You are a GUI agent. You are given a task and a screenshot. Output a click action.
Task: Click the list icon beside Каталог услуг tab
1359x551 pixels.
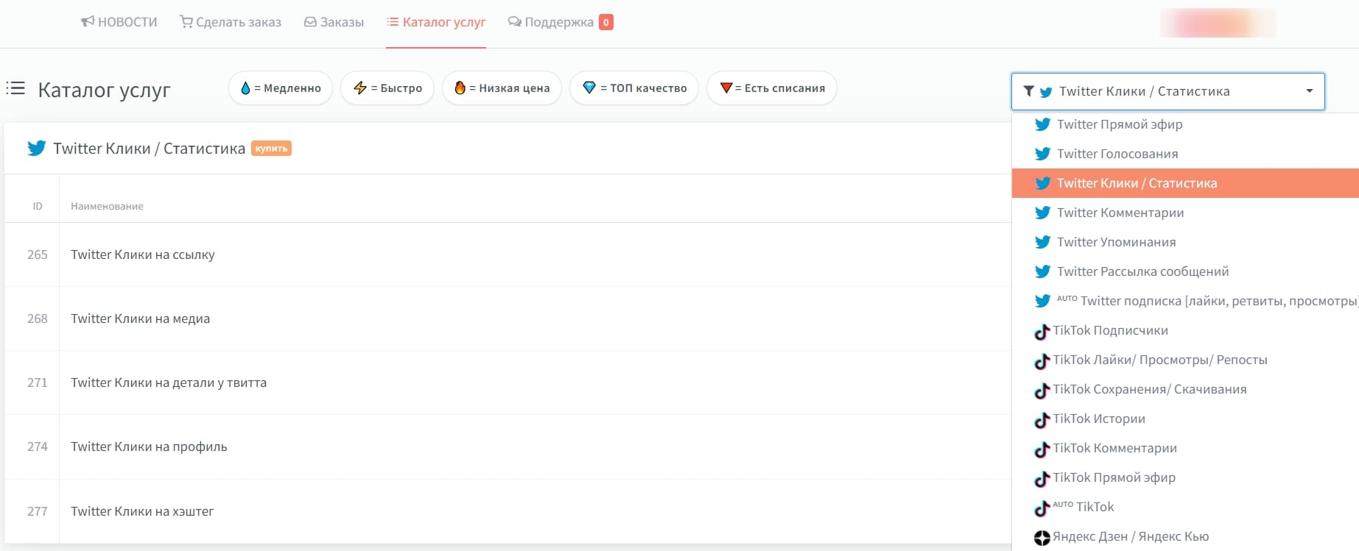pyautogui.click(x=393, y=22)
